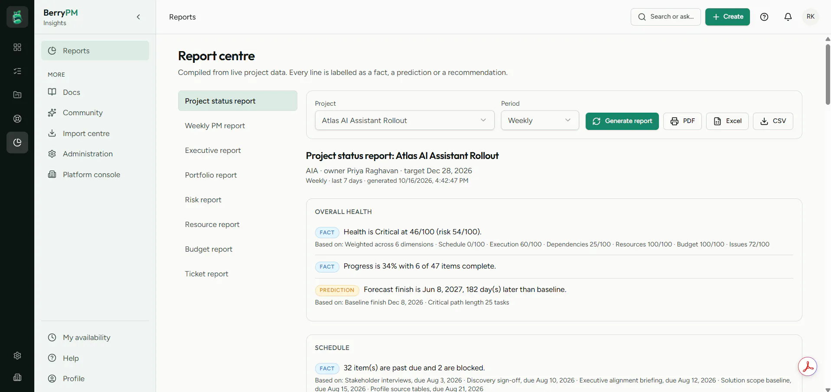Click the Reports breadcrumb title in the header
Screen dimensions: 831x392
182,17
